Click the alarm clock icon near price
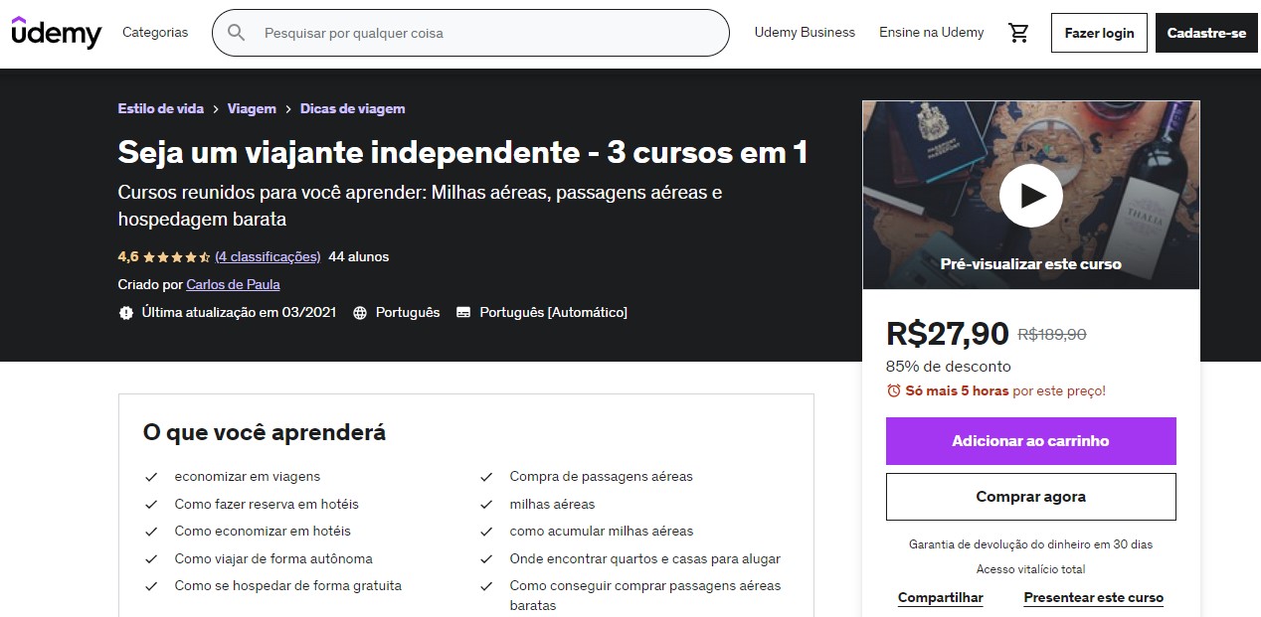Screen dimensions: 1261x617 tap(893, 390)
